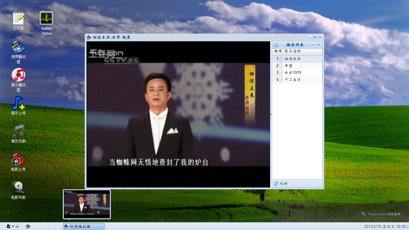The height and width of the screenshot is (230, 409).
Task: Open the 音乐列表 desktop icon
Action: click(18, 134)
